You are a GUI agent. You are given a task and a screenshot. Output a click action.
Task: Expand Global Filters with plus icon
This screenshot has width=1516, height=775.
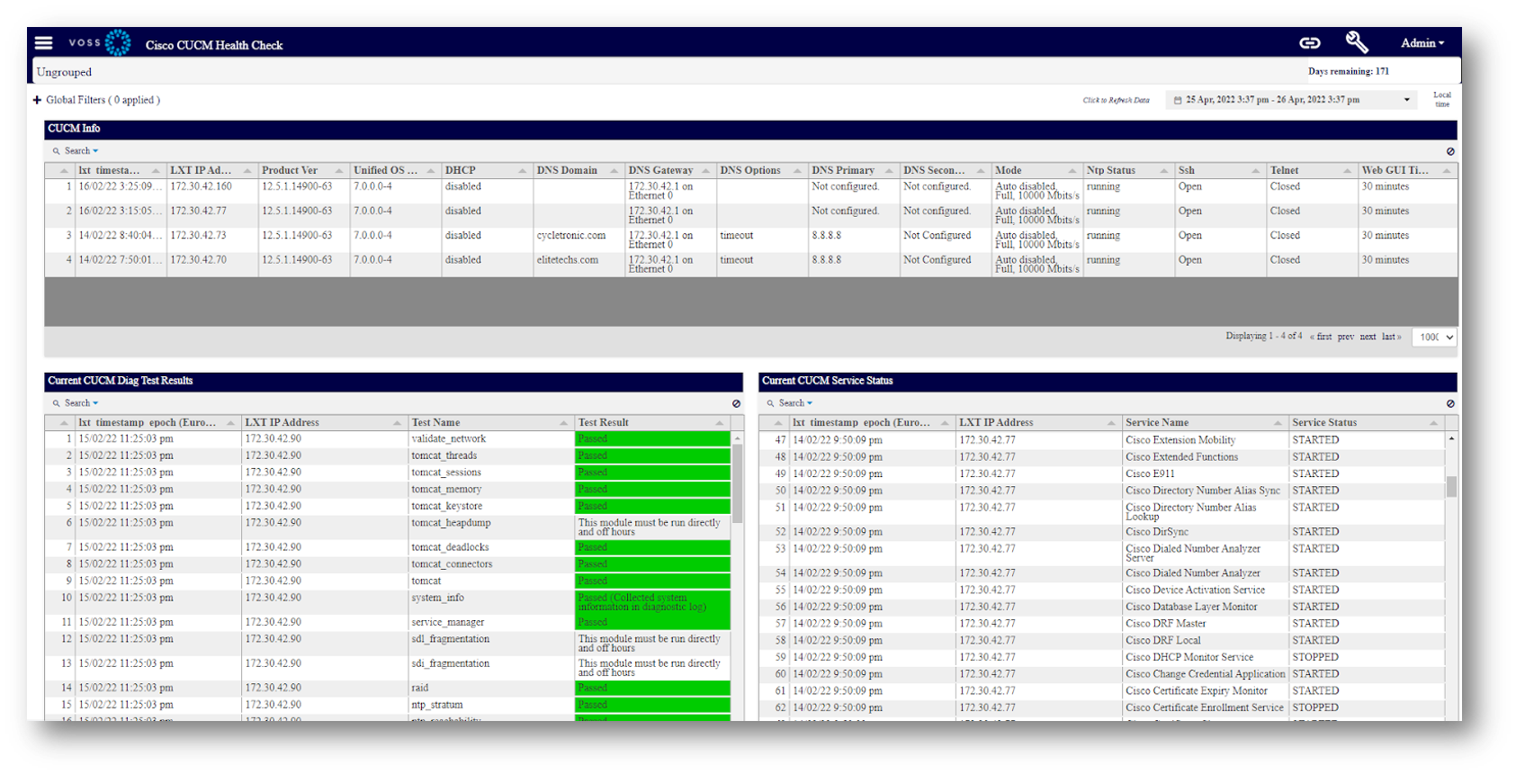pyautogui.click(x=37, y=100)
